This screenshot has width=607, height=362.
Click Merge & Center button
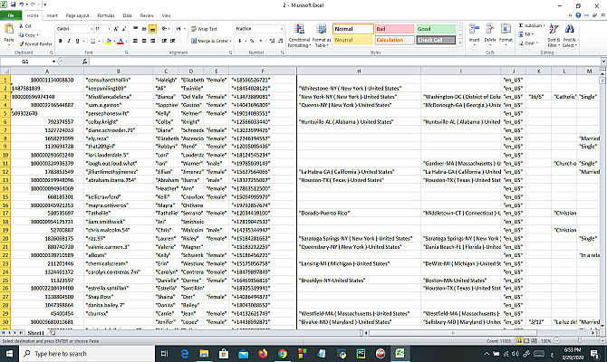point(209,41)
